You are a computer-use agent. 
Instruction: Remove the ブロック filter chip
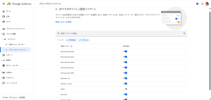click(x=84, y=40)
